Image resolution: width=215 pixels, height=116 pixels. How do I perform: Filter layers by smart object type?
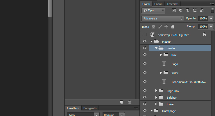coord(202,10)
